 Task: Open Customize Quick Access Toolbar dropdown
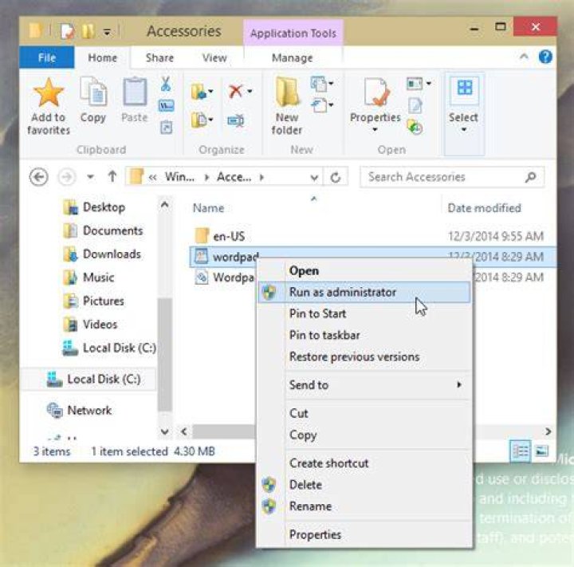point(107,33)
